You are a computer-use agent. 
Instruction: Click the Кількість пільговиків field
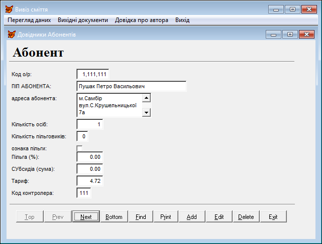point(82,136)
